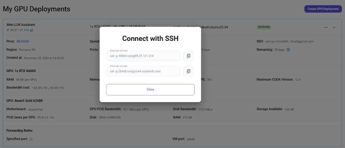The height and width of the screenshot is (148, 345).
Task: Copy the deployment IP address icon
Action: coord(31,30)
